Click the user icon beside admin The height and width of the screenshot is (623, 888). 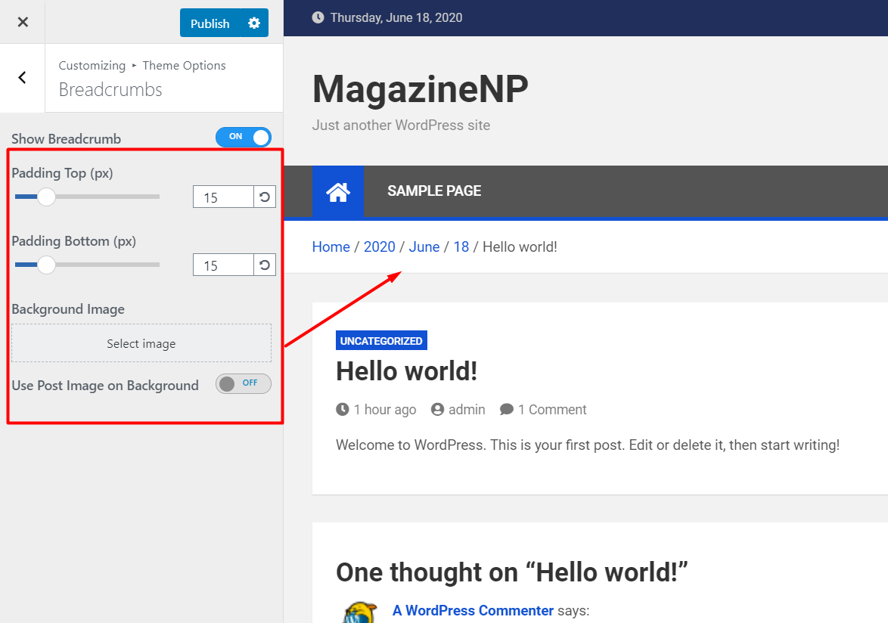point(437,409)
